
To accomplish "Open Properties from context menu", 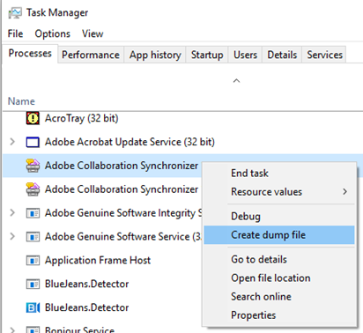I will point(279,315).
